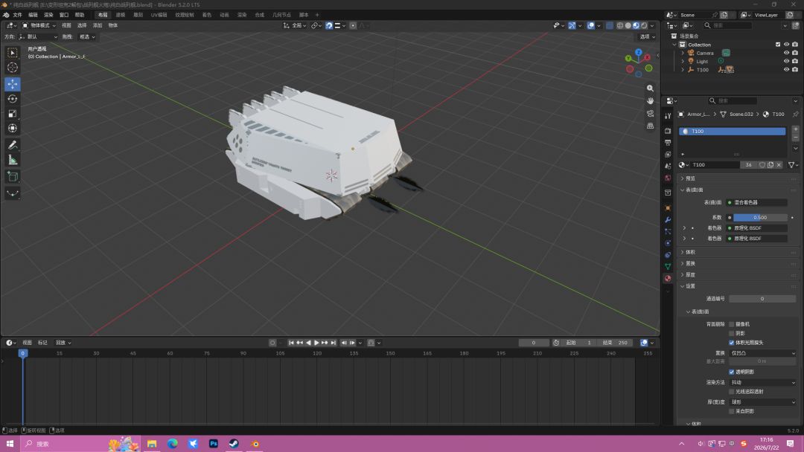Click the viewport pan hand icon

(x=650, y=101)
